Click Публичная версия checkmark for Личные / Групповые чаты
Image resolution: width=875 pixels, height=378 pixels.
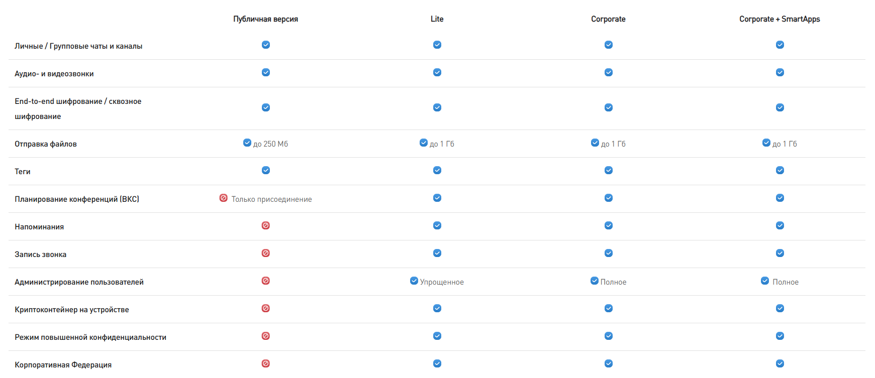click(x=266, y=45)
